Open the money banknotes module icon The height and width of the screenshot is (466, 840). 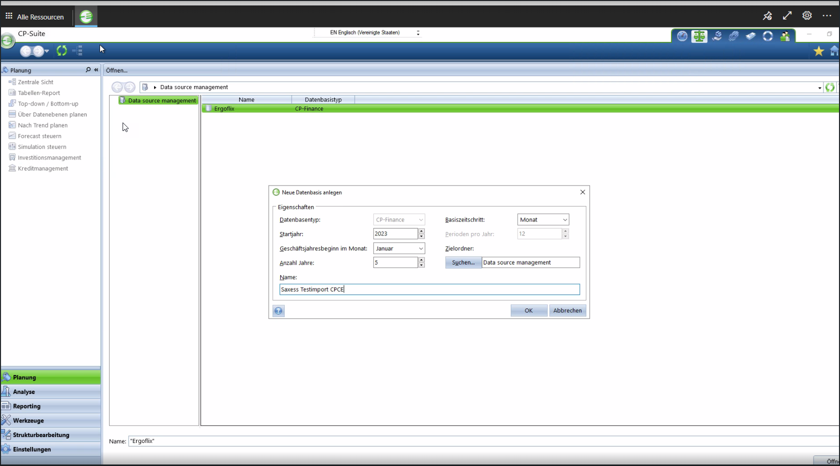[x=750, y=36]
